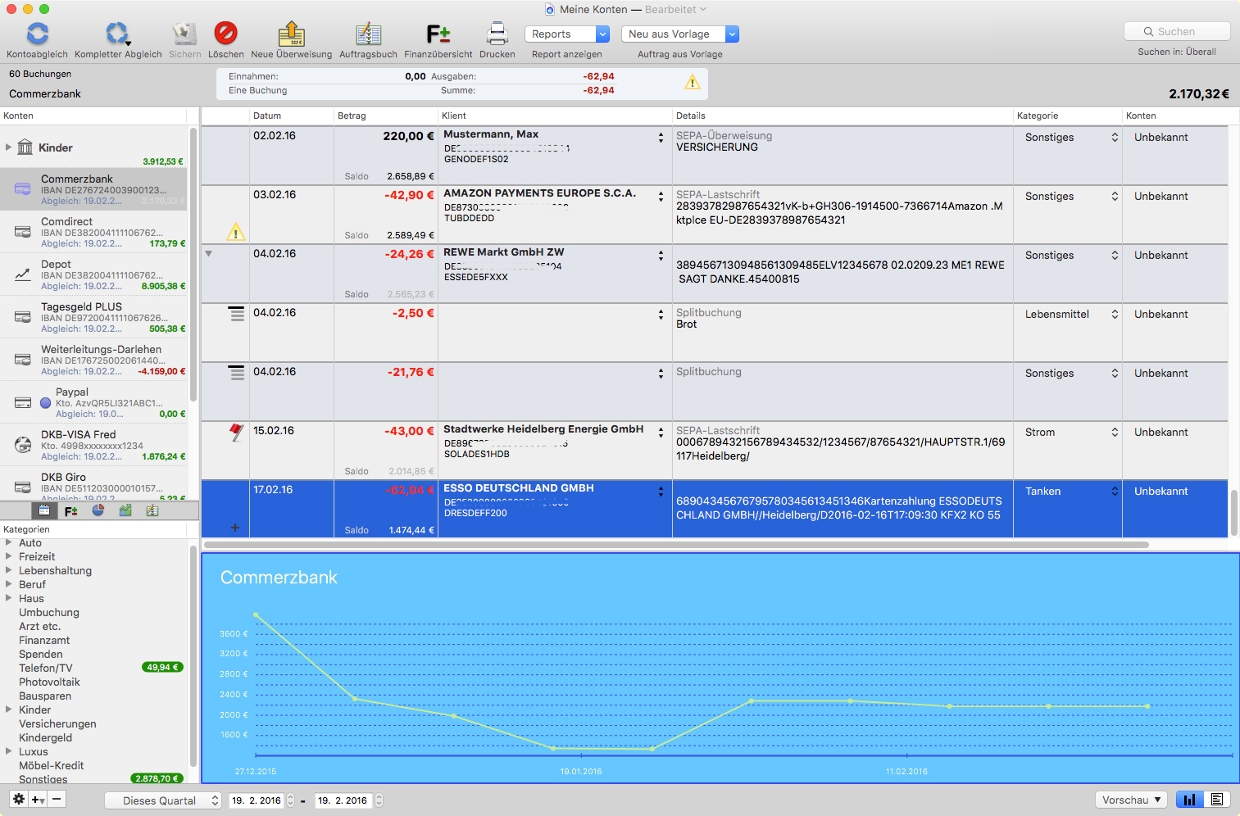The image size is (1240, 816).
Task: Click the Kontoabgleich sync icon
Action: coord(38,34)
